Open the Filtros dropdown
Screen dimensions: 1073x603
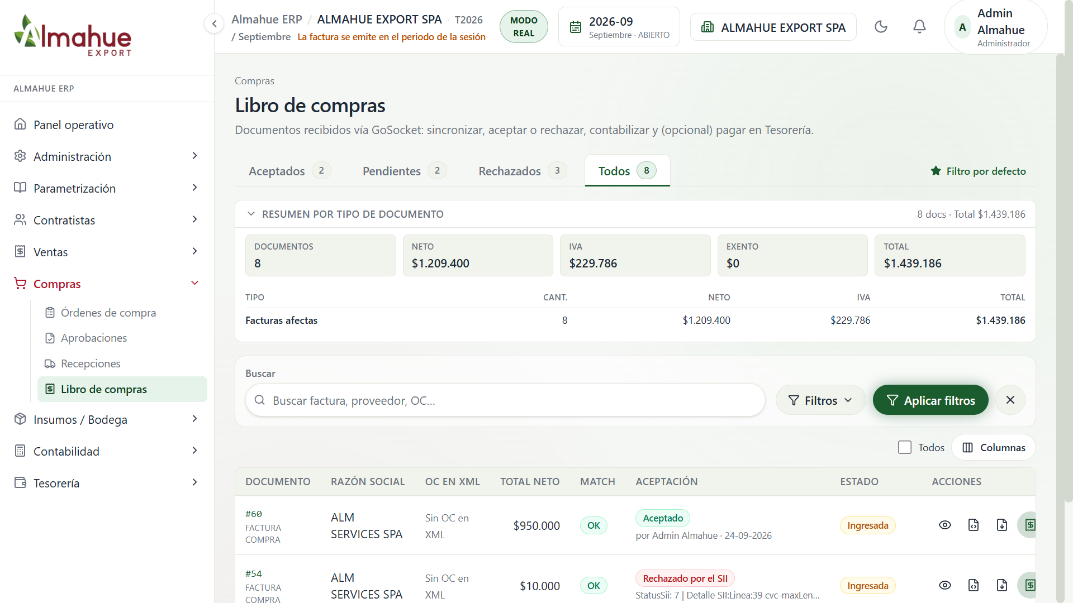pos(820,400)
